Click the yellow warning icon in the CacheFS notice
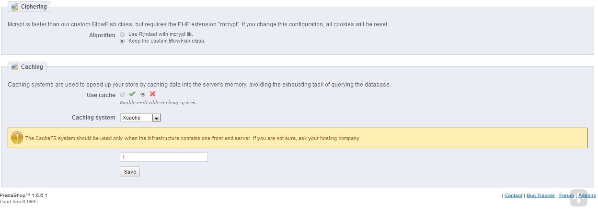Viewport: 598px width, 218px height. (17, 138)
